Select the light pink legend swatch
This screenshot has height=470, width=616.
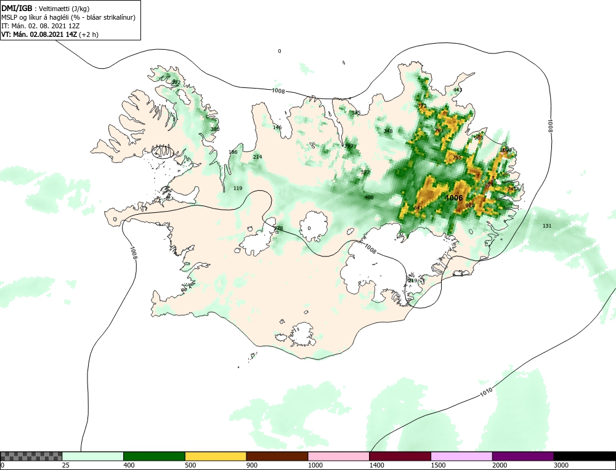point(339,456)
